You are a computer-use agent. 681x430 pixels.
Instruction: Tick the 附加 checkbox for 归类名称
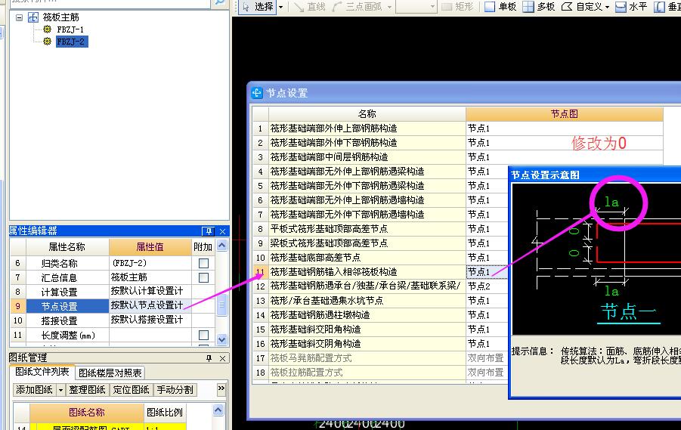[203, 263]
